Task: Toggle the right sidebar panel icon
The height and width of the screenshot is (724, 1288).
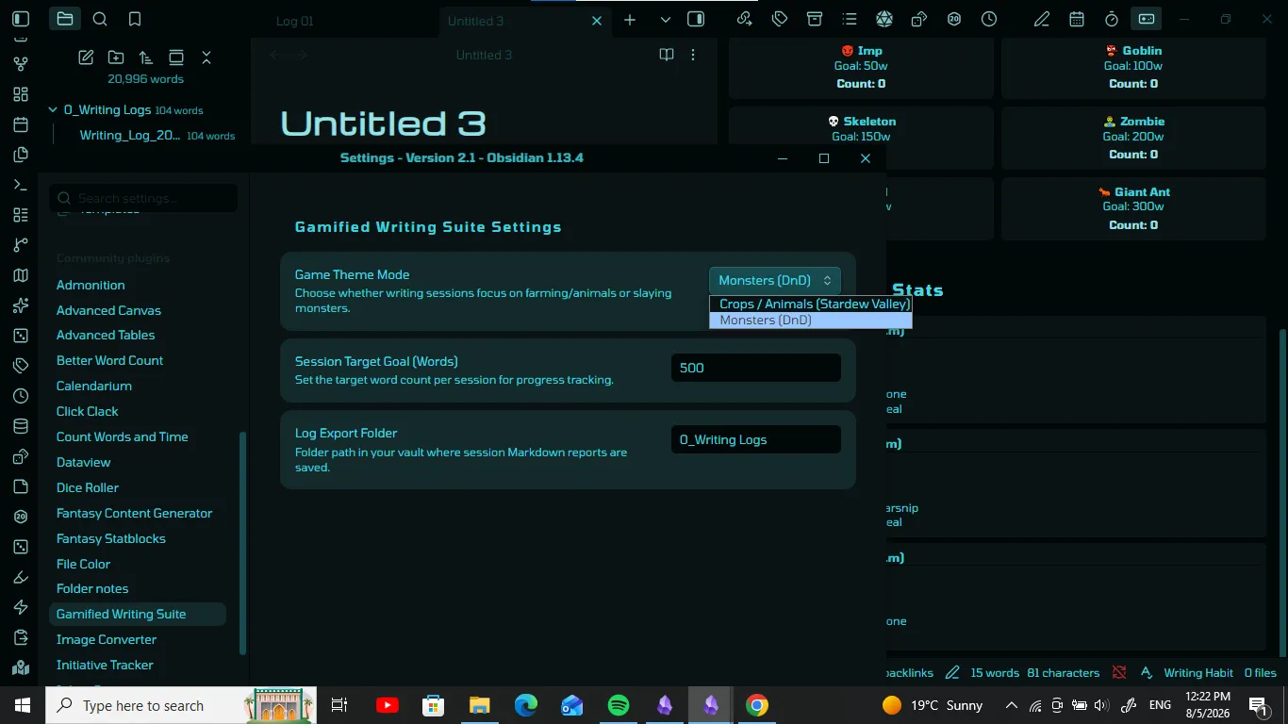Action: click(696, 19)
